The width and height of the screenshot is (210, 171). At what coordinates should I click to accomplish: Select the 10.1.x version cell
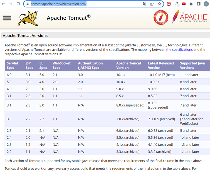click(121, 75)
